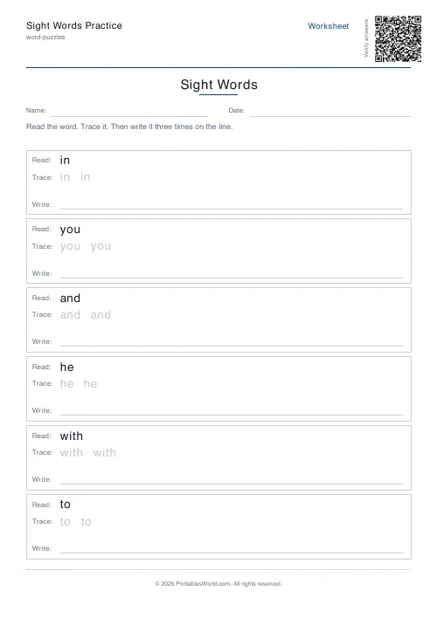This screenshot has height=618, width=437.
Task: Click the first traceable 'to' word
Action: pos(66,521)
